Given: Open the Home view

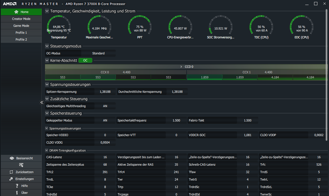Looking at the screenshot, I should pyautogui.click(x=21, y=12).
